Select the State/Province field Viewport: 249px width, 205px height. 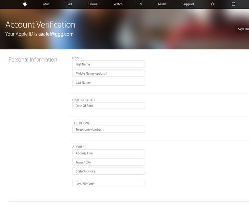tap(109, 171)
